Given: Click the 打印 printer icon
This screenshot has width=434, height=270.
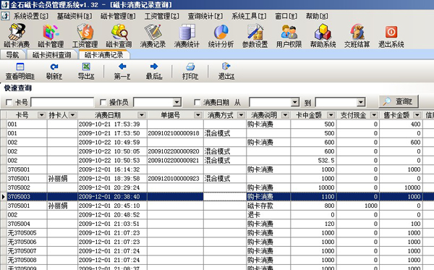Looking at the screenshot, I should 190,67.
